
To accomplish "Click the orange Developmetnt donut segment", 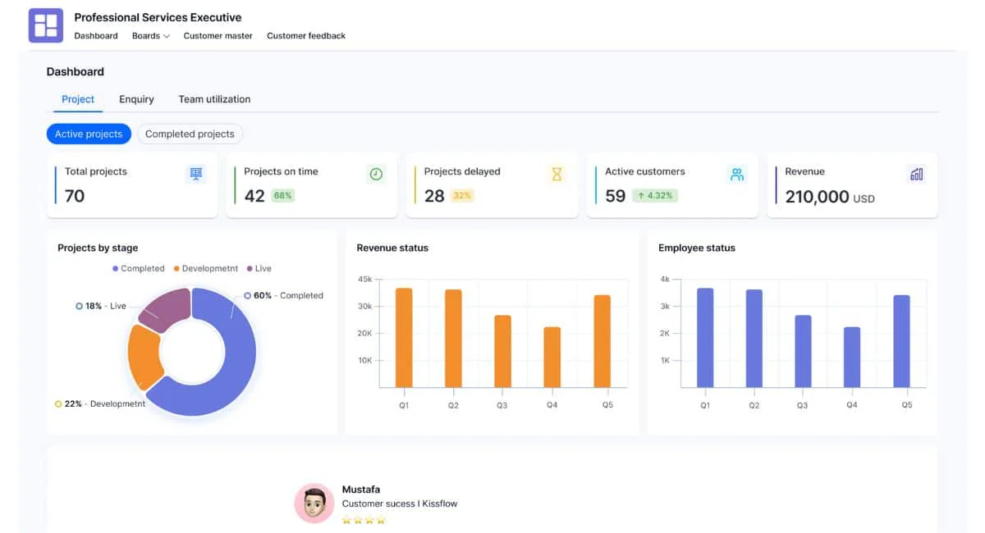I will point(143,357).
